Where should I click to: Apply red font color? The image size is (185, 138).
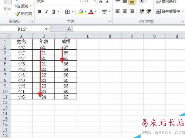(x=91, y=12)
